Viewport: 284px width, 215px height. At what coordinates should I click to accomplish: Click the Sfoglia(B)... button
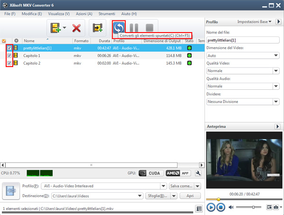click(158, 196)
